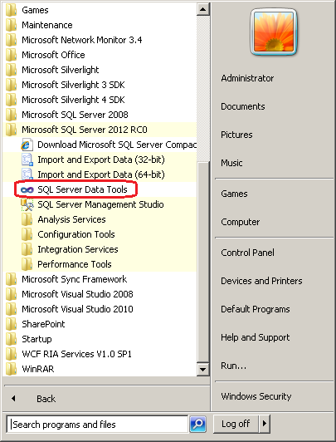Image resolution: width=336 pixels, height=442 pixels.
Task: Open Administrator user folder
Action: pyautogui.click(x=247, y=78)
